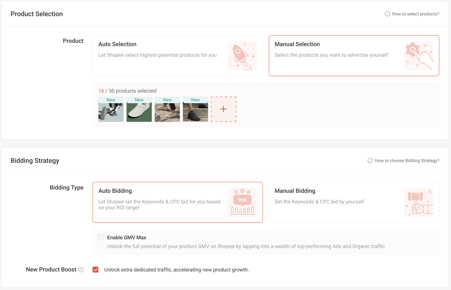Screen dimensions: 451x290
Task: Open 'How to select products?' help link
Action: coord(416,14)
